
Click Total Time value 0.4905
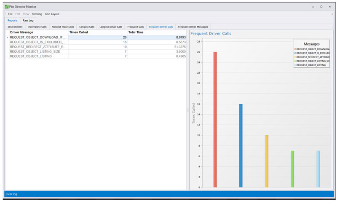pyautogui.click(x=157, y=56)
